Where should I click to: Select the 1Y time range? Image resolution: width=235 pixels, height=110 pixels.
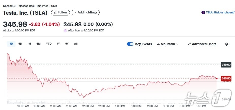(x=58, y=44)
